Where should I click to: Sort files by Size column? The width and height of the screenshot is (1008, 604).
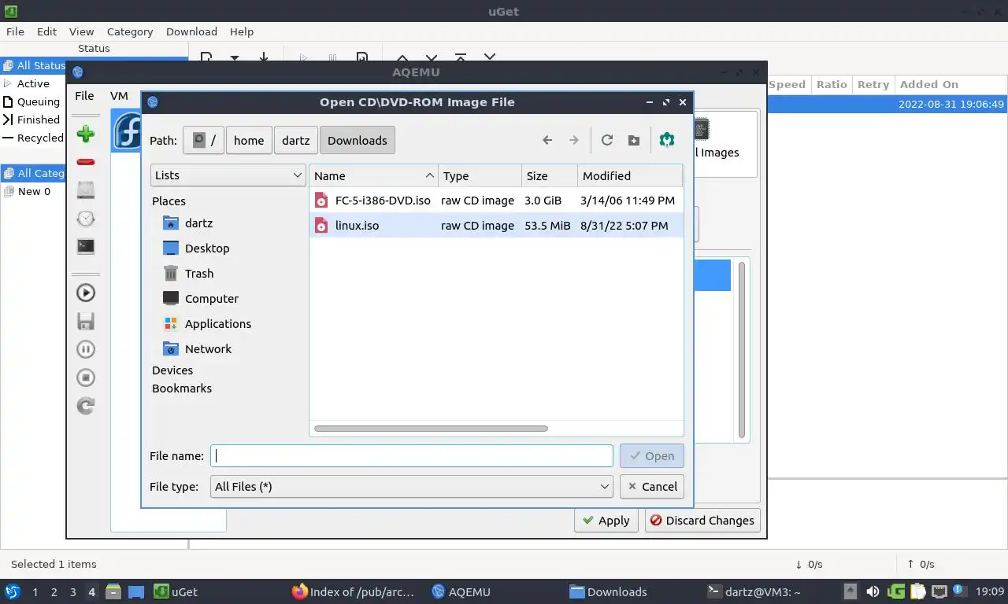pyautogui.click(x=550, y=175)
